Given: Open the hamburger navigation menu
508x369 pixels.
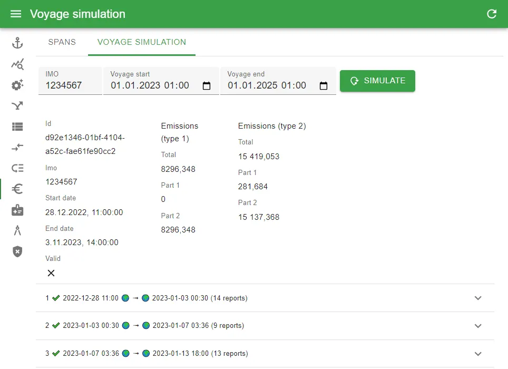Looking at the screenshot, I should (16, 14).
